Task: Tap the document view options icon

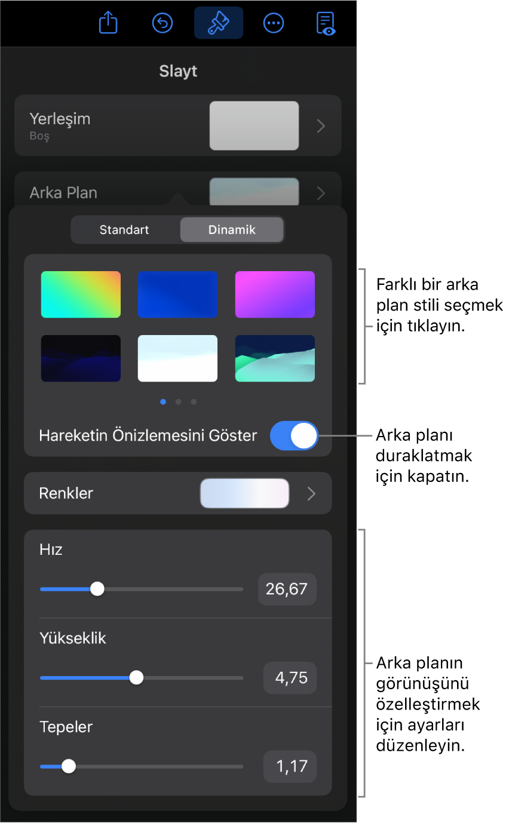Action: (x=326, y=23)
